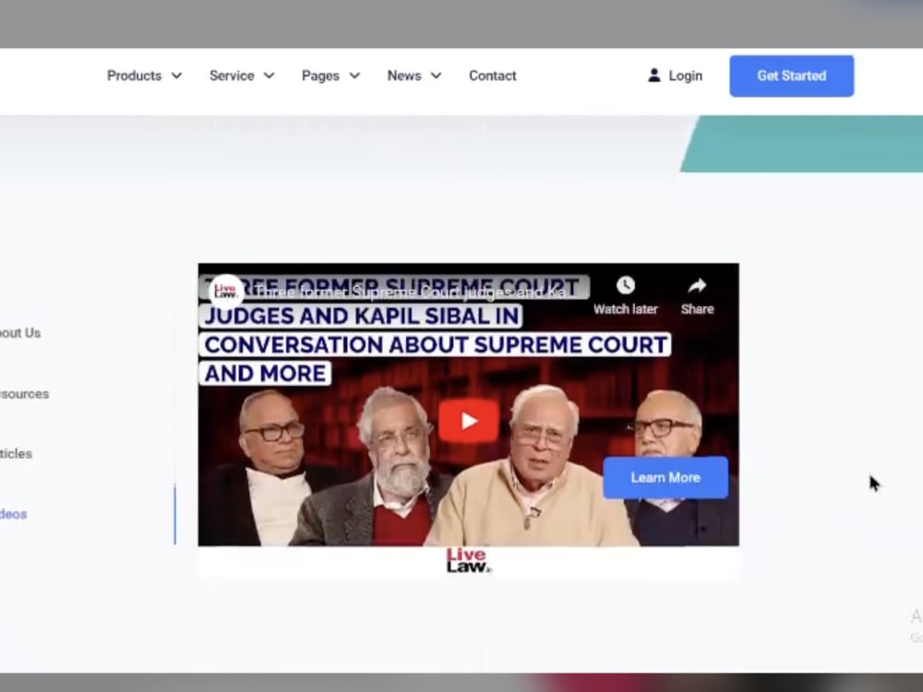This screenshot has width=923, height=692.
Task: Select the About Us sidebar tab
Action: pos(20,333)
